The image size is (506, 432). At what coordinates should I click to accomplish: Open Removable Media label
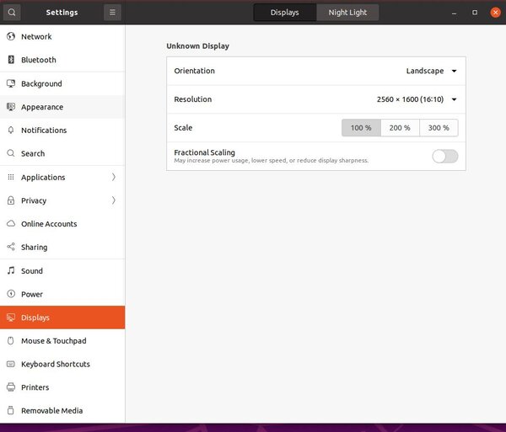[x=52, y=411]
